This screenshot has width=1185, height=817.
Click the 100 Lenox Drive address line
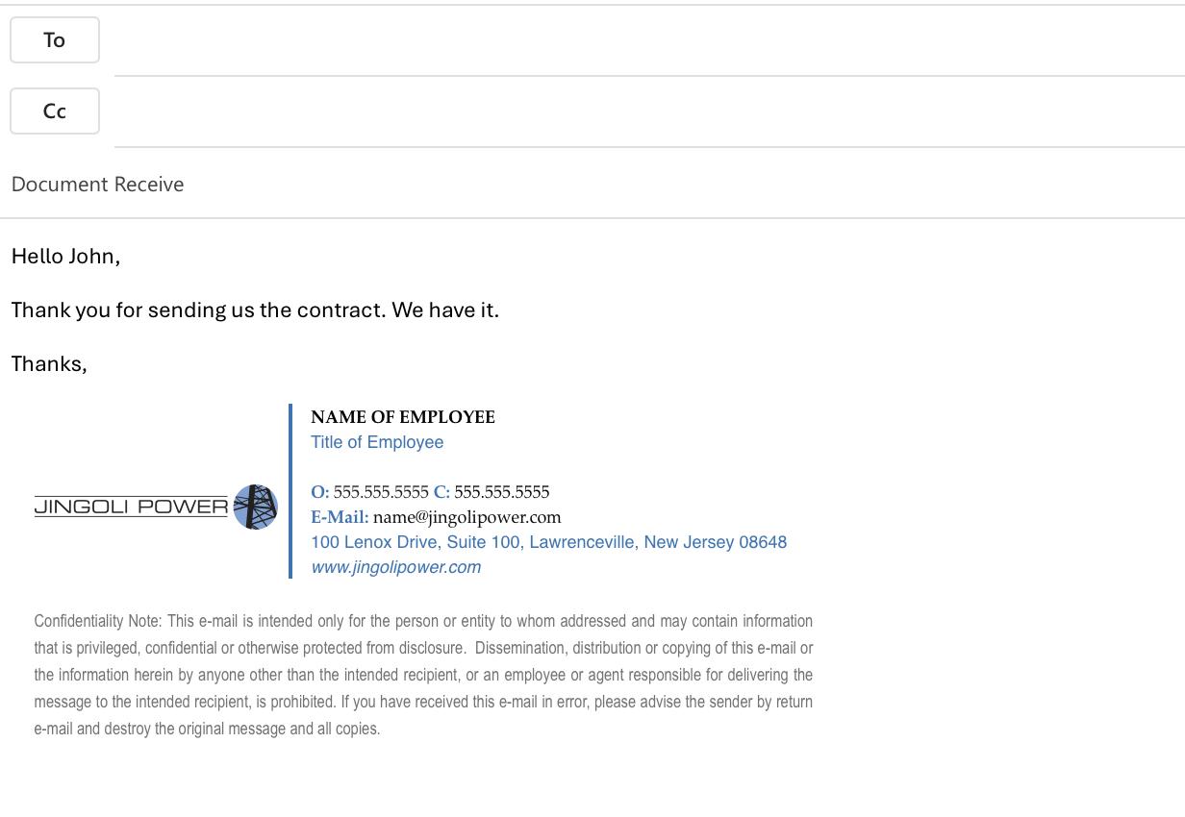548,542
